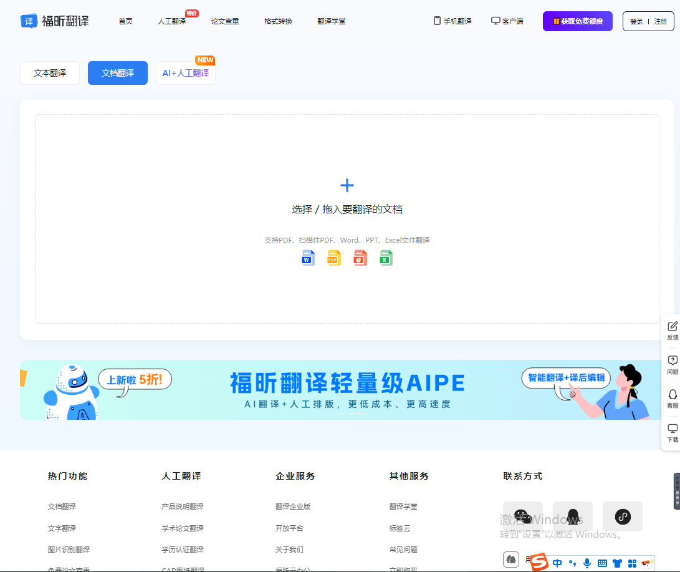Click 选择 / 拖入要翻译的文档 text

[347, 210]
